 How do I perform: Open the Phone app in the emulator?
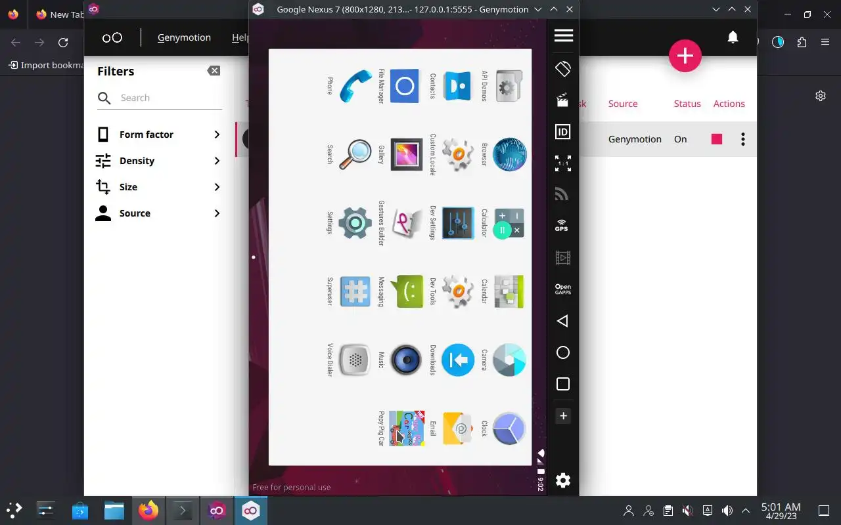355,86
